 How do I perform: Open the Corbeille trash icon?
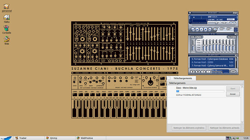[x=7, y=30]
